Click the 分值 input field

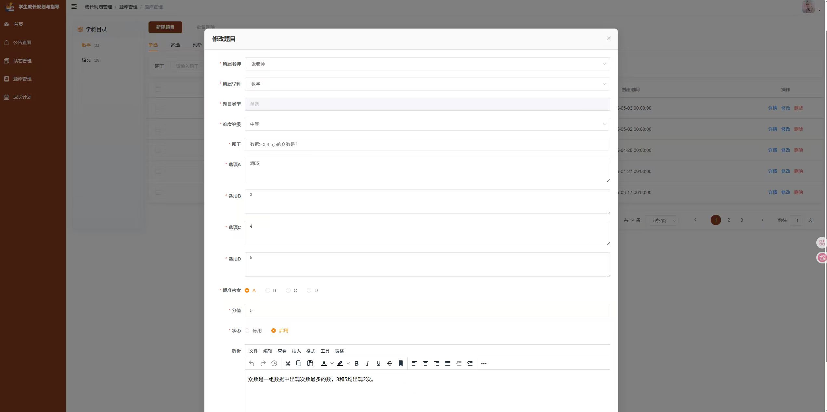427,310
